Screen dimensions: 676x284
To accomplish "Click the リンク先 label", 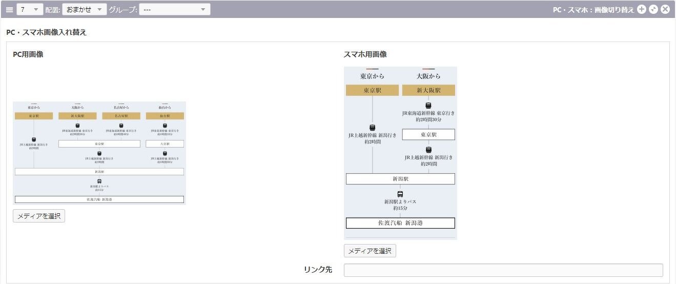I will click(318, 270).
